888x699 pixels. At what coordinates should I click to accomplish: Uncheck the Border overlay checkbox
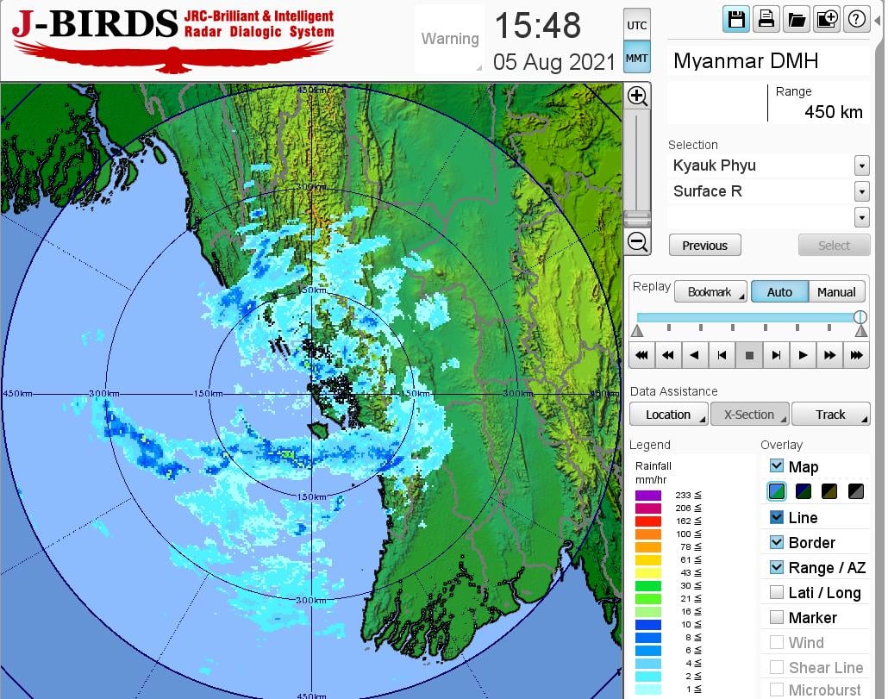click(776, 542)
